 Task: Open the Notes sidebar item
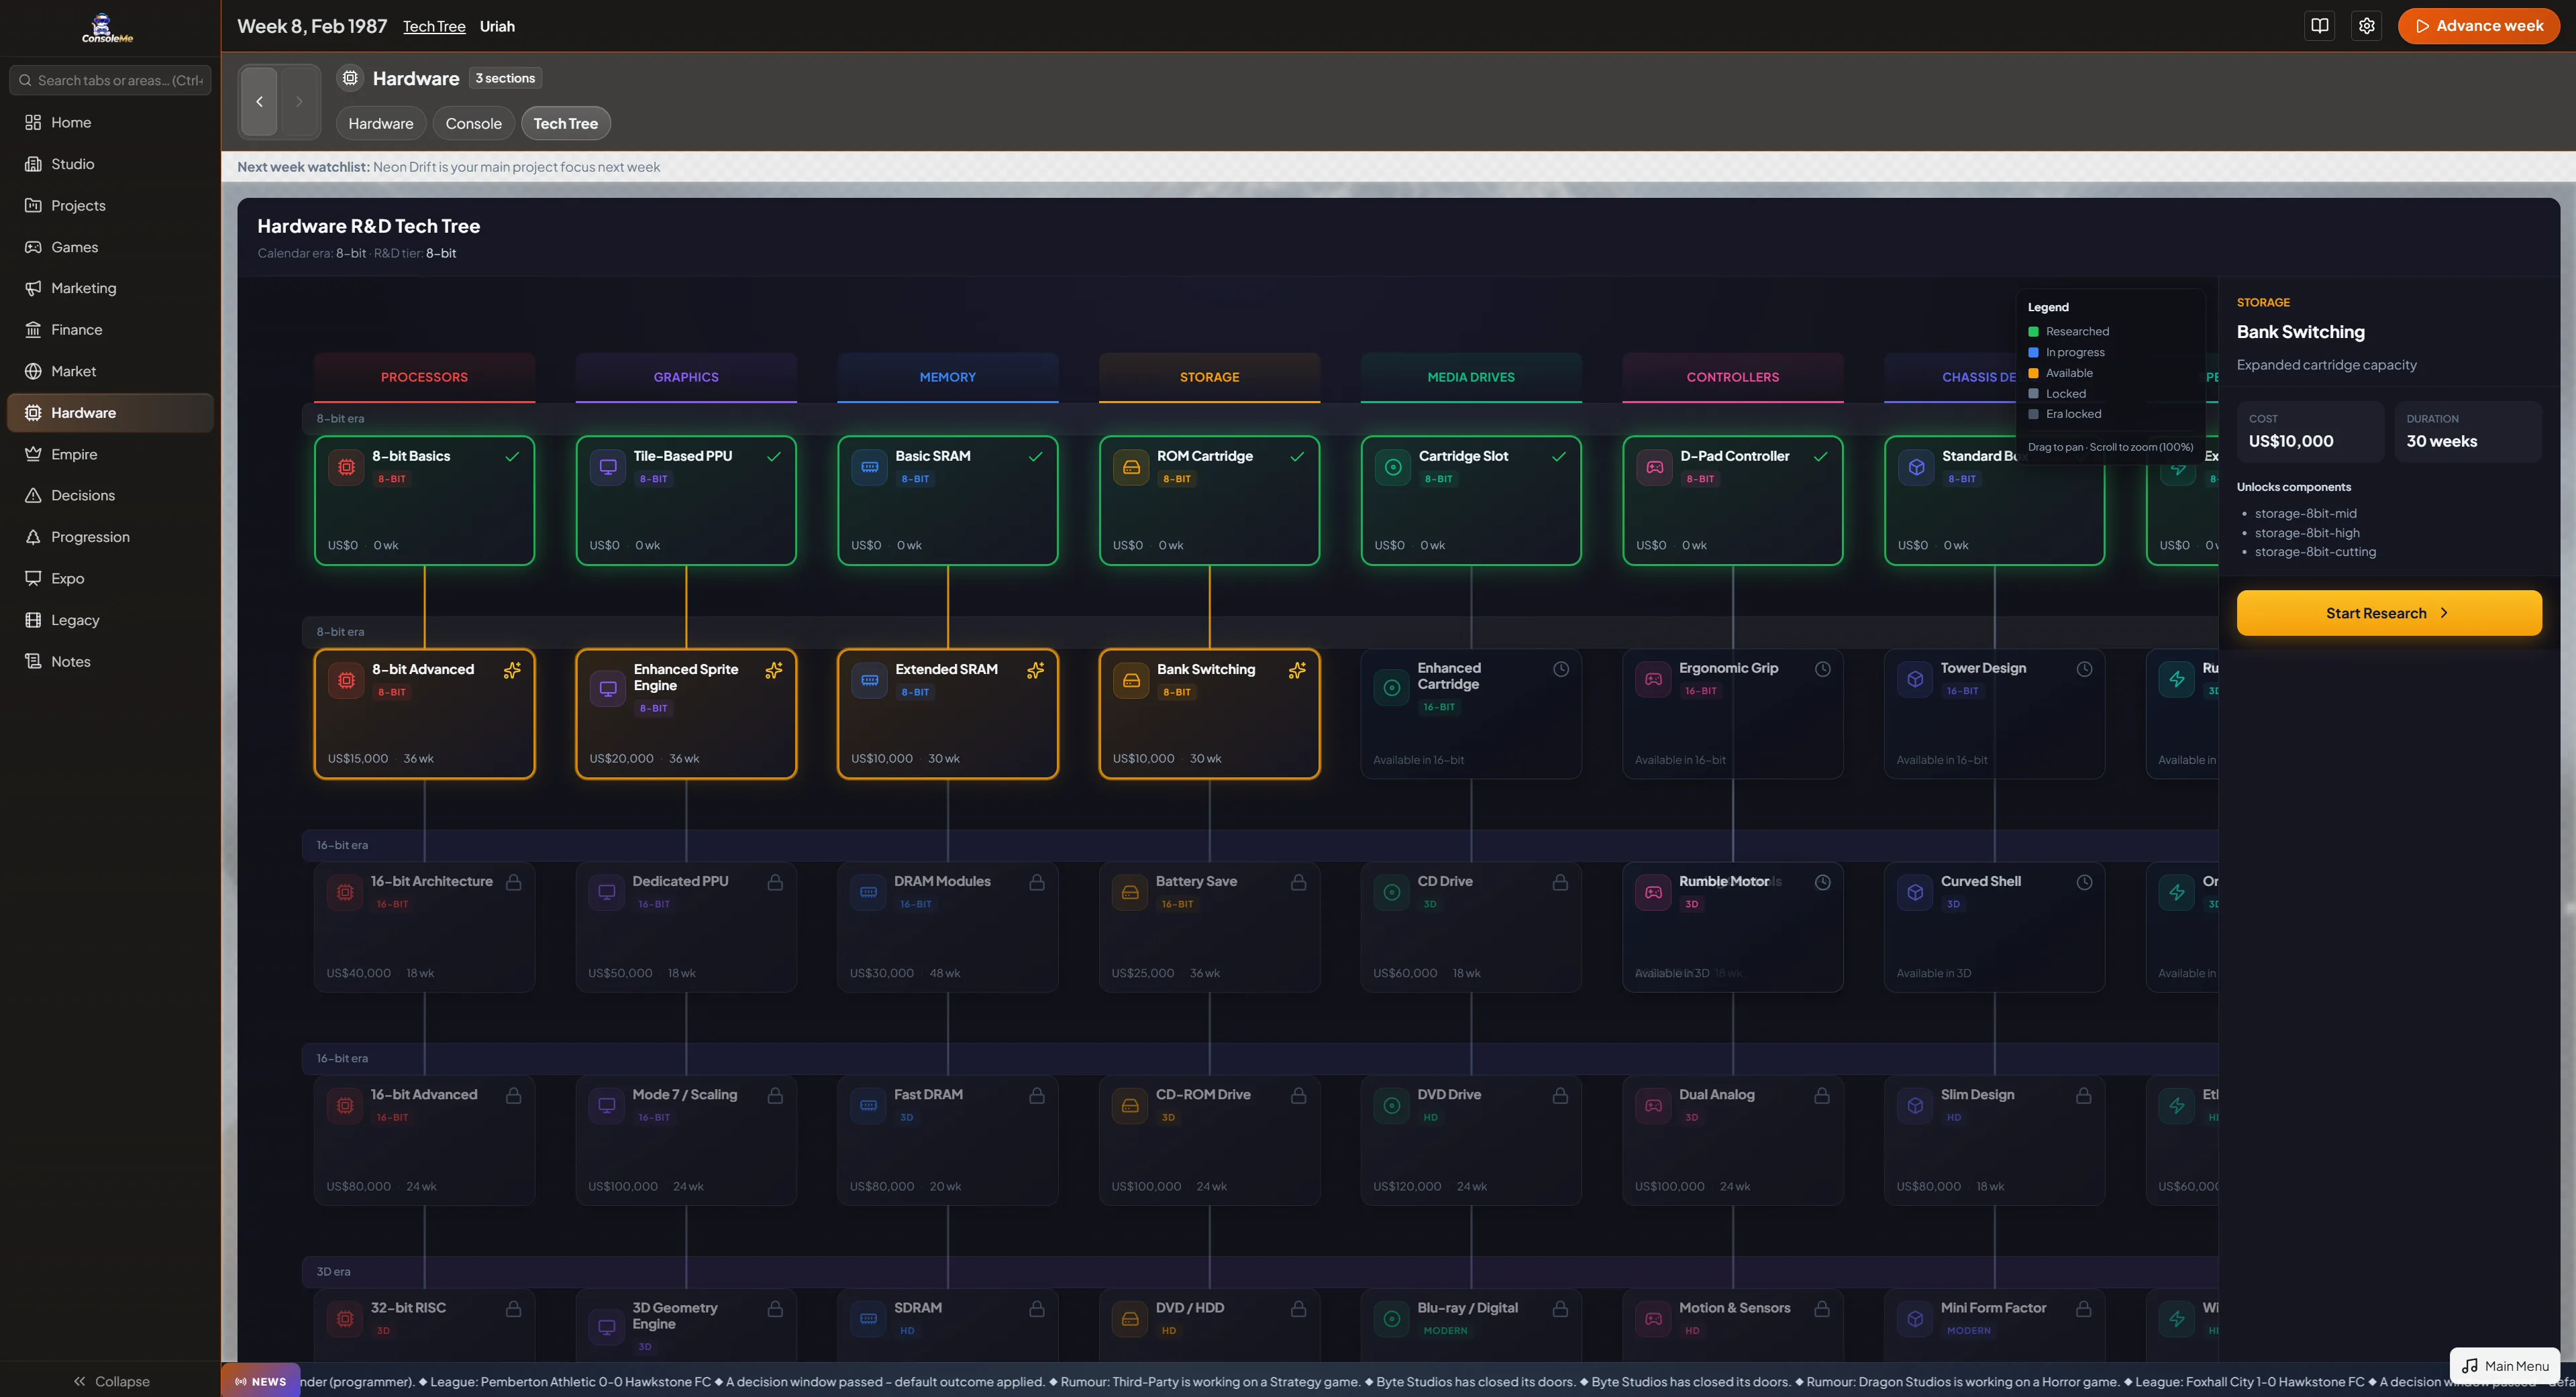pyautogui.click(x=110, y=661)
